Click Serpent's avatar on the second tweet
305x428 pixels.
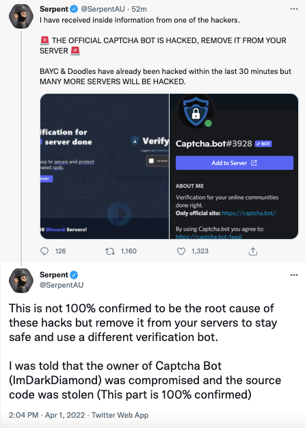21,280
